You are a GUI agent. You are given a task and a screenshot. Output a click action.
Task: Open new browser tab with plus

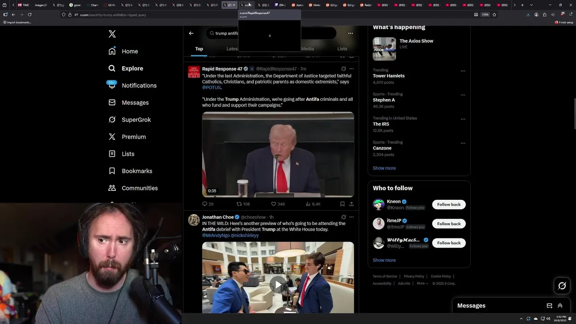tap(522, 5)
